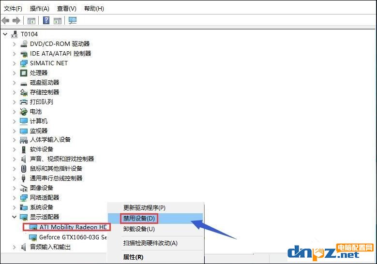Select Geforce GTX1060-03G device label

[x=73, y=237]
